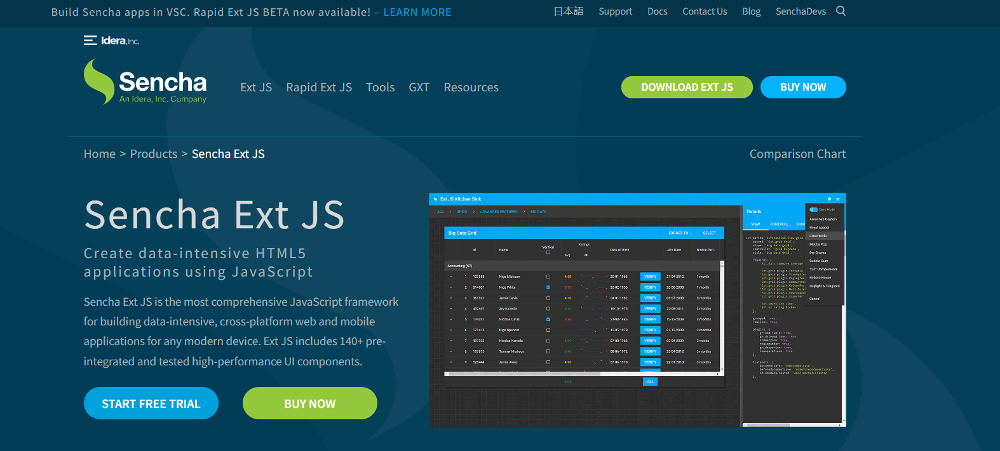Tick the Verified column header checkbox
This screenshot has width=1000, height=451.
pos(548,252)
